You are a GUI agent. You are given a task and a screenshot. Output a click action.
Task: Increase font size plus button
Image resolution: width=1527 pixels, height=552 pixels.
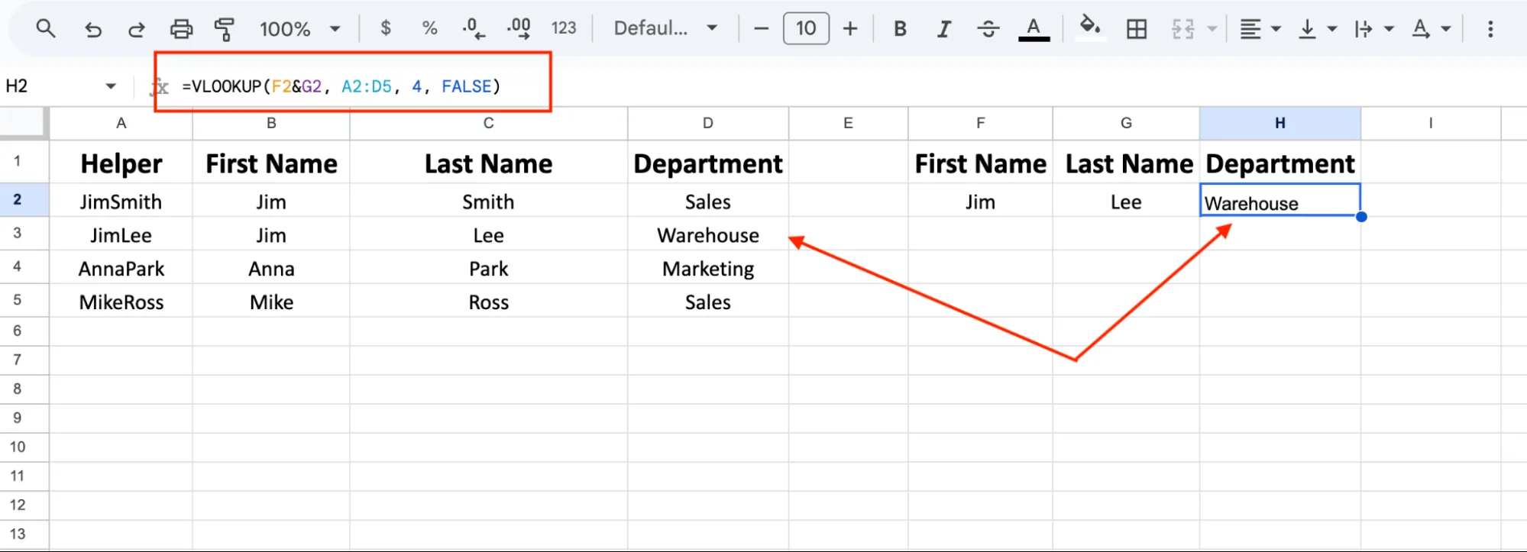click(850, 29)
